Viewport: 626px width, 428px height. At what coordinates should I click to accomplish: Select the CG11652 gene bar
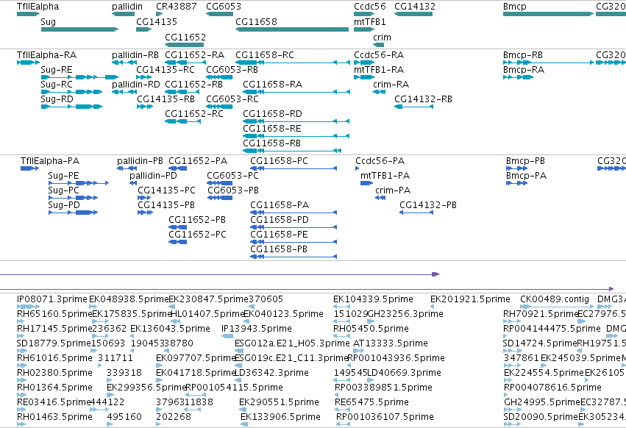point(184,45)
